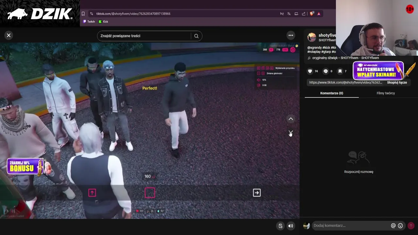Click the video link URL text

[x=346, y=83]
